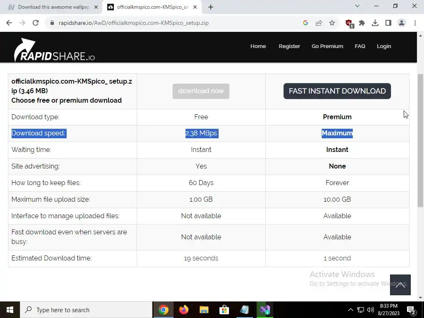Launch Firefox from the taskbar

coord(183,310)
